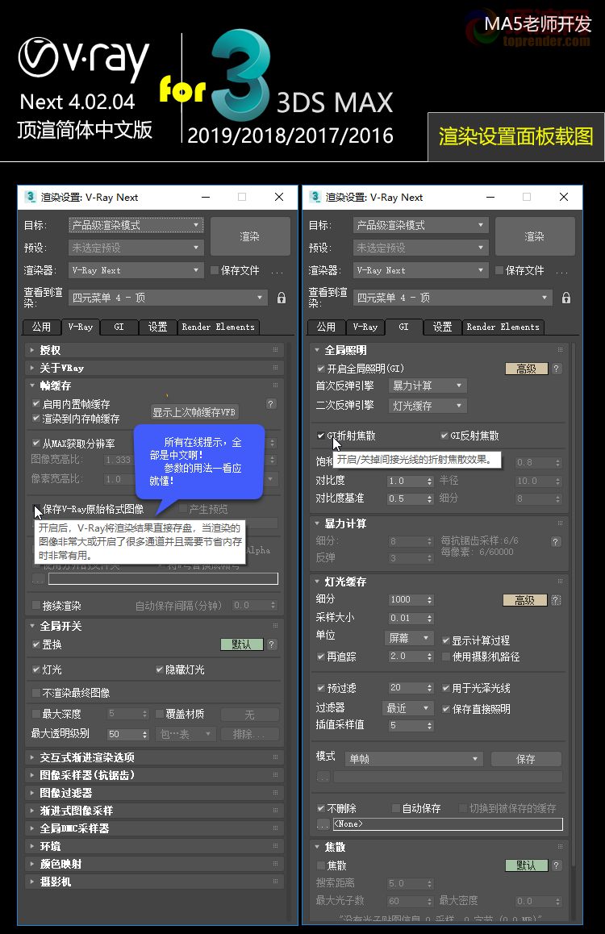Enable 自动保存 checkbox in light cache
605x934 pixels.
(395, 808)
